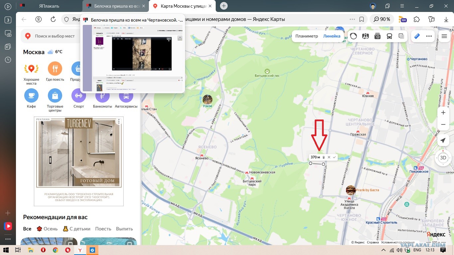Bookmark this page in the address bar
This screenshot has width=454, height=255.
[362, 19]
